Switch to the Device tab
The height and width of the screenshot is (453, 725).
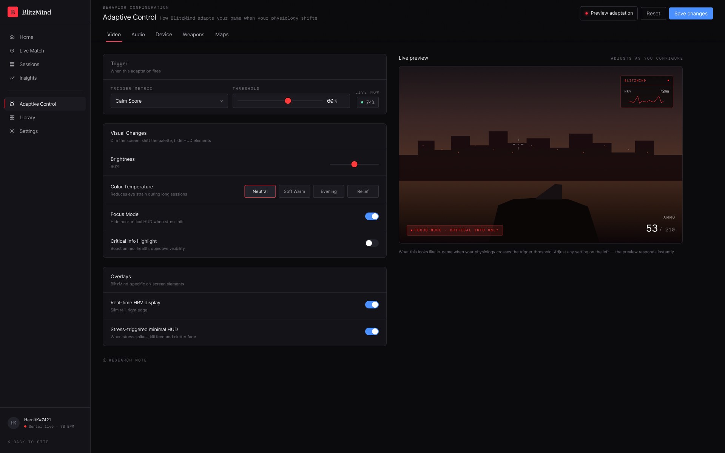coord(164,34)
